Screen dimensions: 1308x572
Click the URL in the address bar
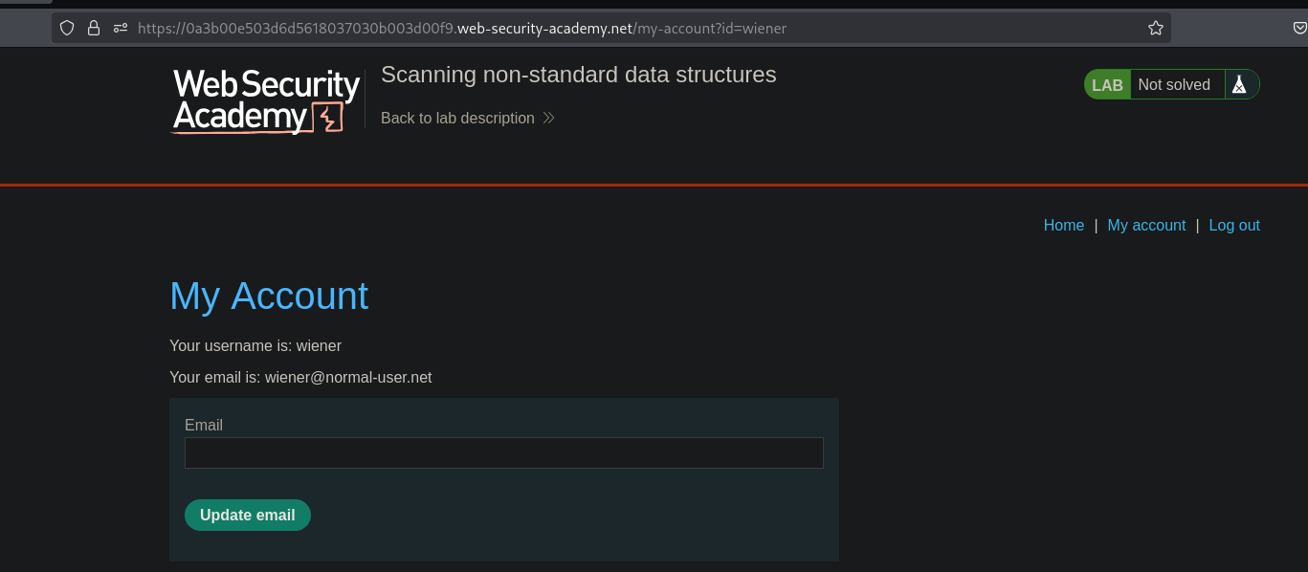(461, 28)
